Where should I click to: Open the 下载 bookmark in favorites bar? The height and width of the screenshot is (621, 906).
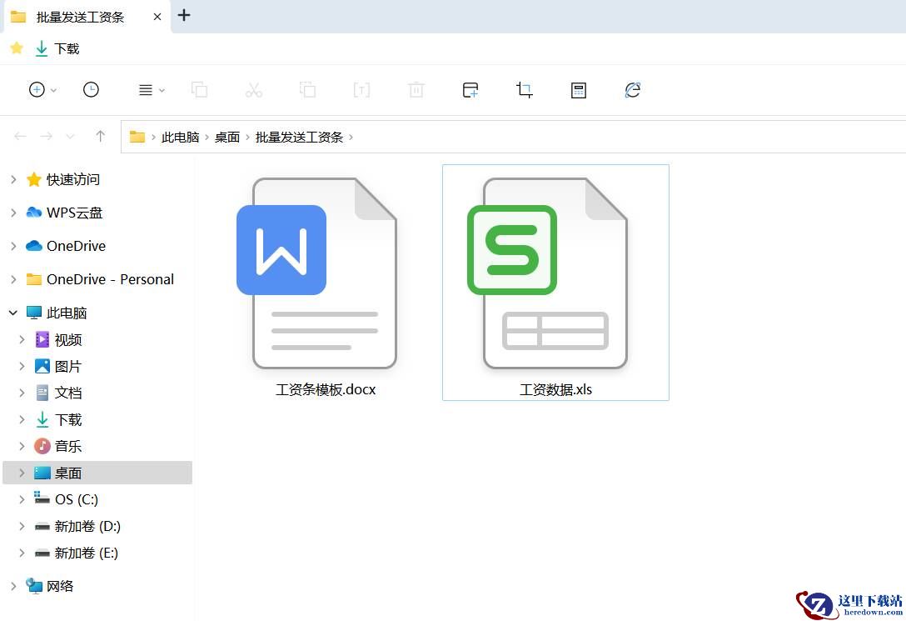(57, 48)
